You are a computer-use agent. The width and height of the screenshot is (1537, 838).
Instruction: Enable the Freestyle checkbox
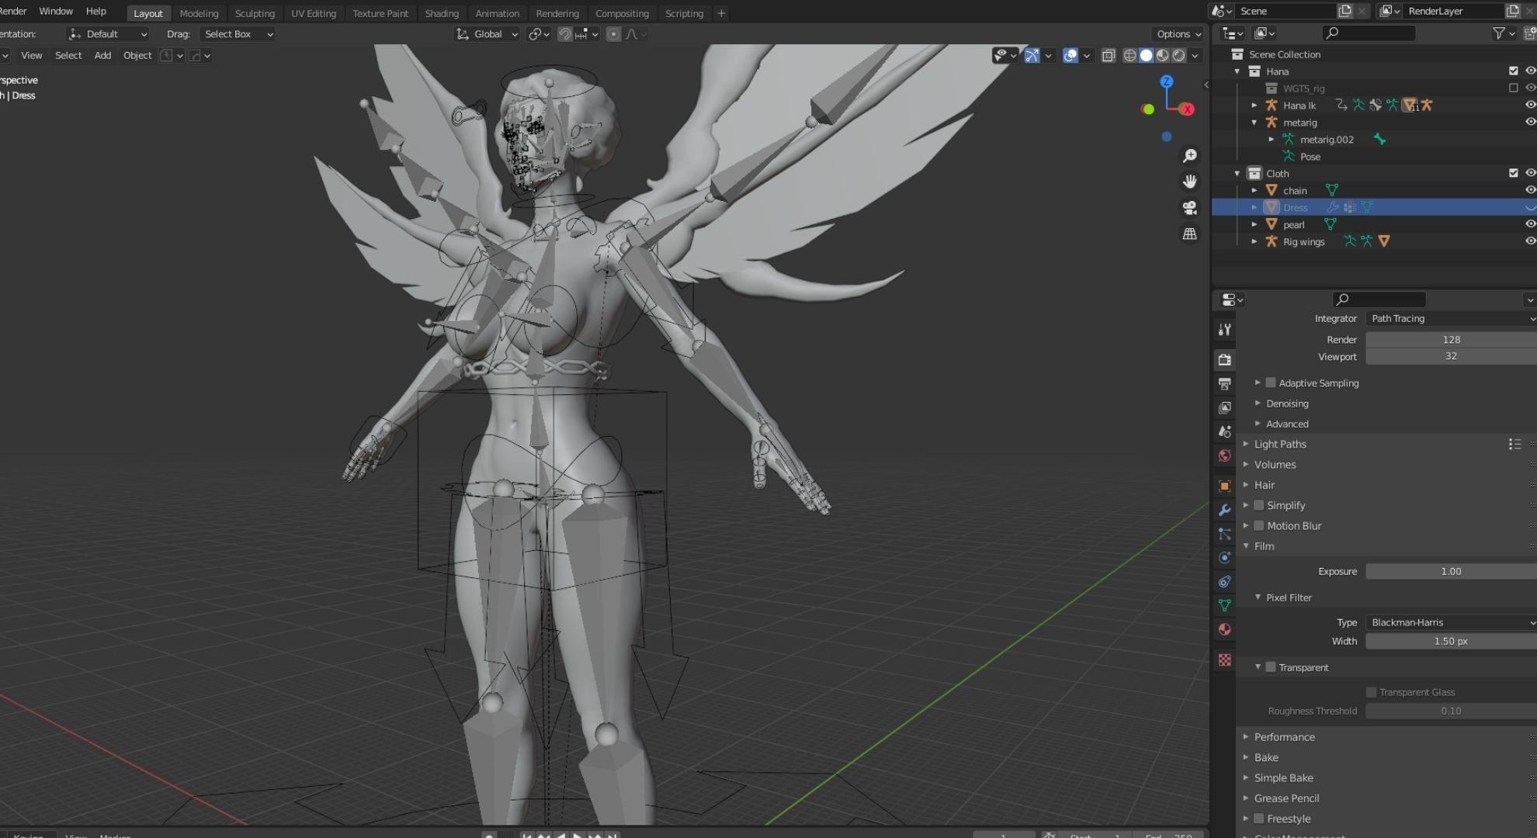[x=1259, y=819]
